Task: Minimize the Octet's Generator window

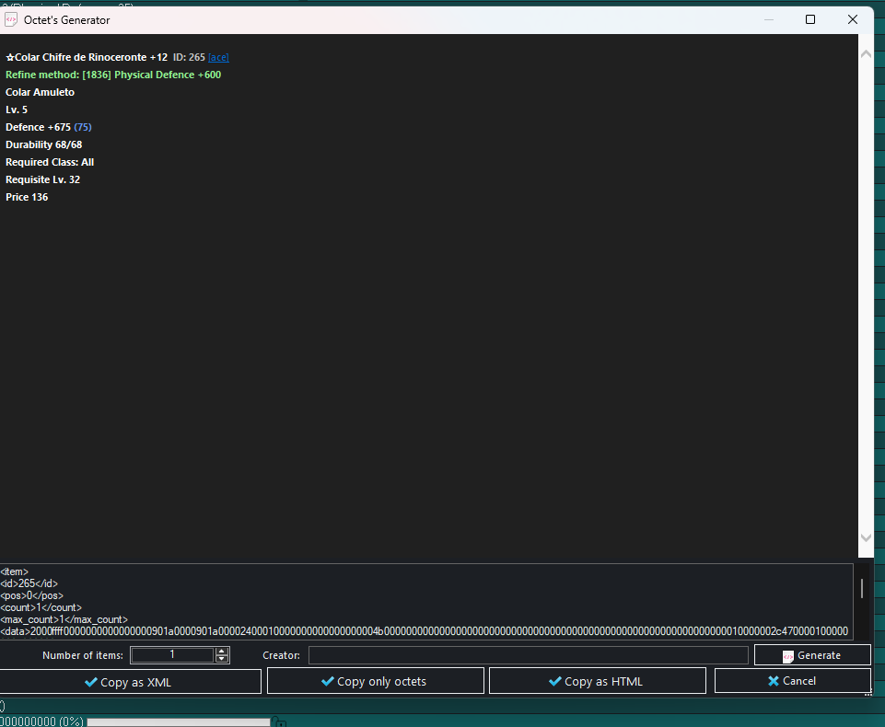Action: 767,19
